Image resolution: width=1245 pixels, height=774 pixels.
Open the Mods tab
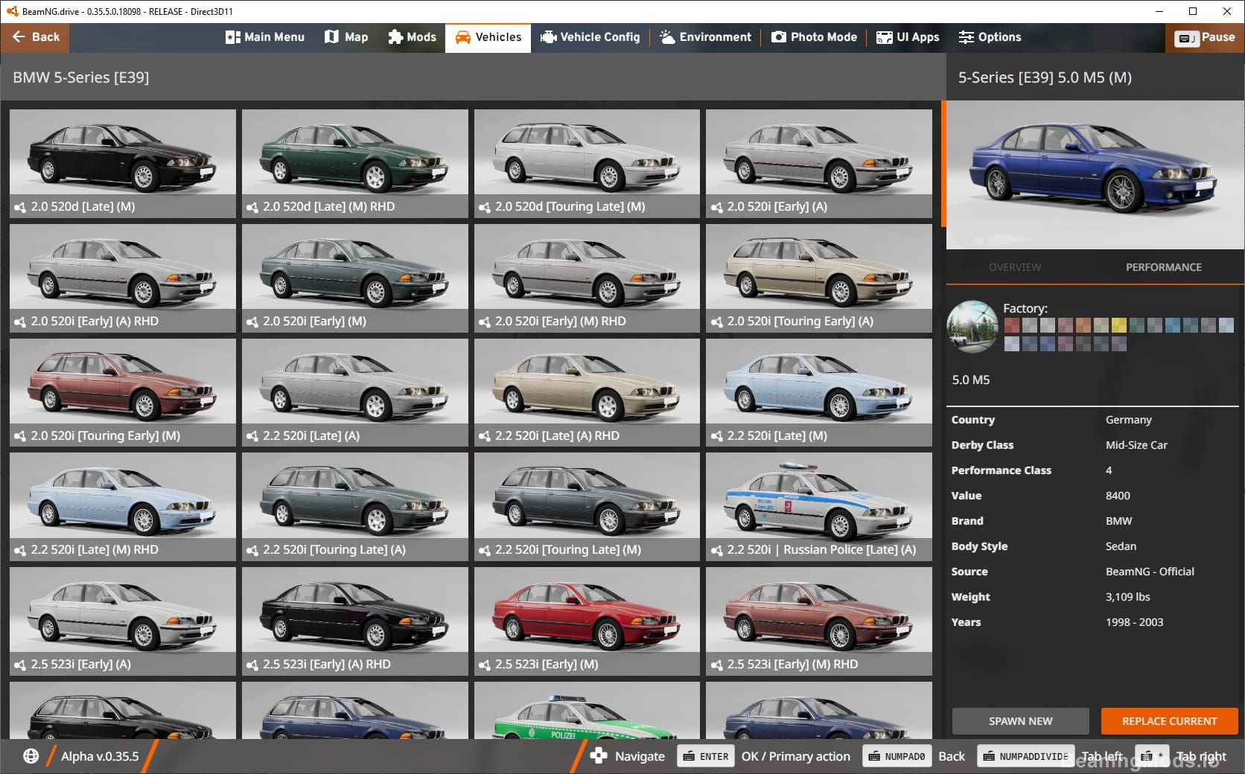pyautogui.click(x=412, y=37)
